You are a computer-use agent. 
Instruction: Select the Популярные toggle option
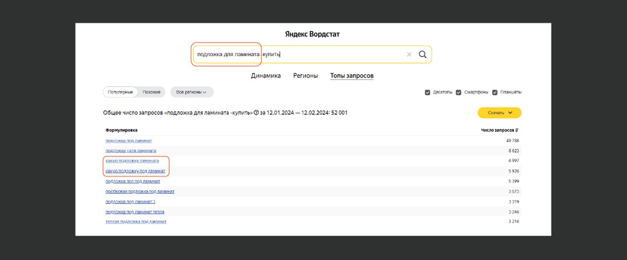(x=121, y=92)
